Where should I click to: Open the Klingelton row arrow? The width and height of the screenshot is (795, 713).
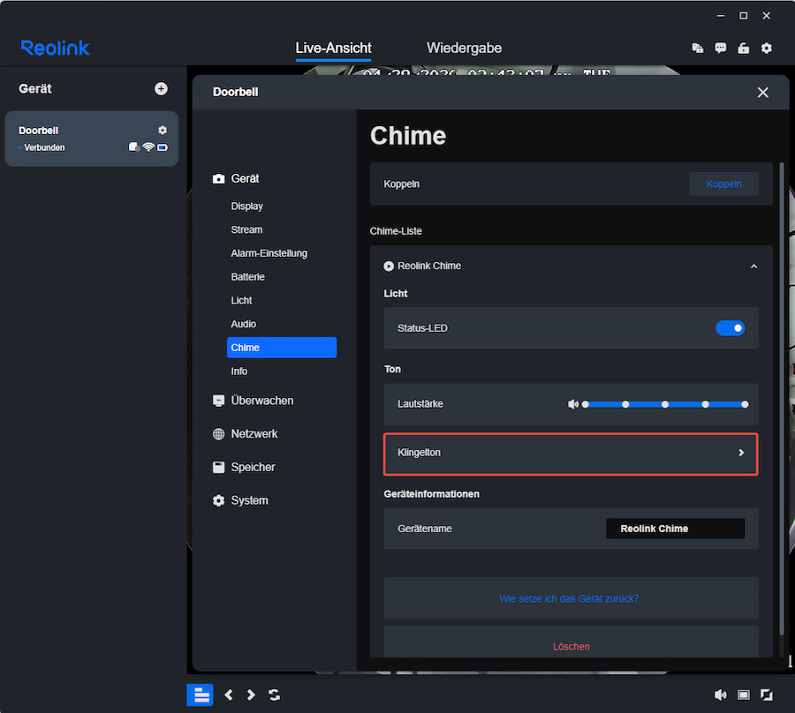coord(741,453)
